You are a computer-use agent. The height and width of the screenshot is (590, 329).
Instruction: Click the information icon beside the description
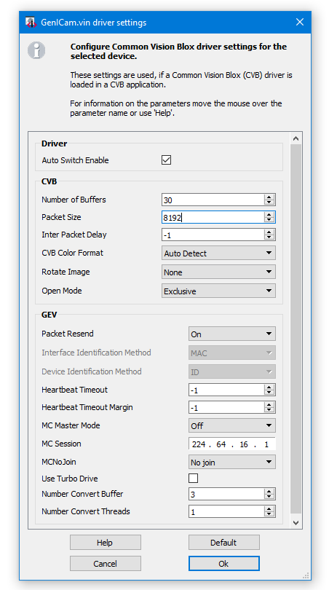(x=36, y=50)
